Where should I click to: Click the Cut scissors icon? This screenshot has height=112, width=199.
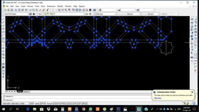30,10
